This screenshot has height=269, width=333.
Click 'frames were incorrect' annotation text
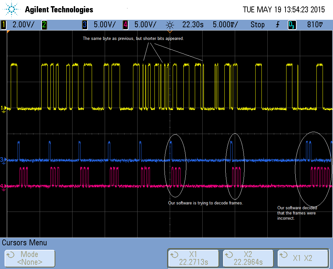(297, 215)
